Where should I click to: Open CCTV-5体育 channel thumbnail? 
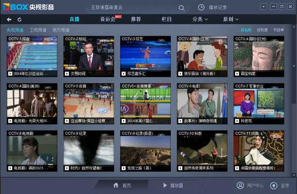point(89,104)
